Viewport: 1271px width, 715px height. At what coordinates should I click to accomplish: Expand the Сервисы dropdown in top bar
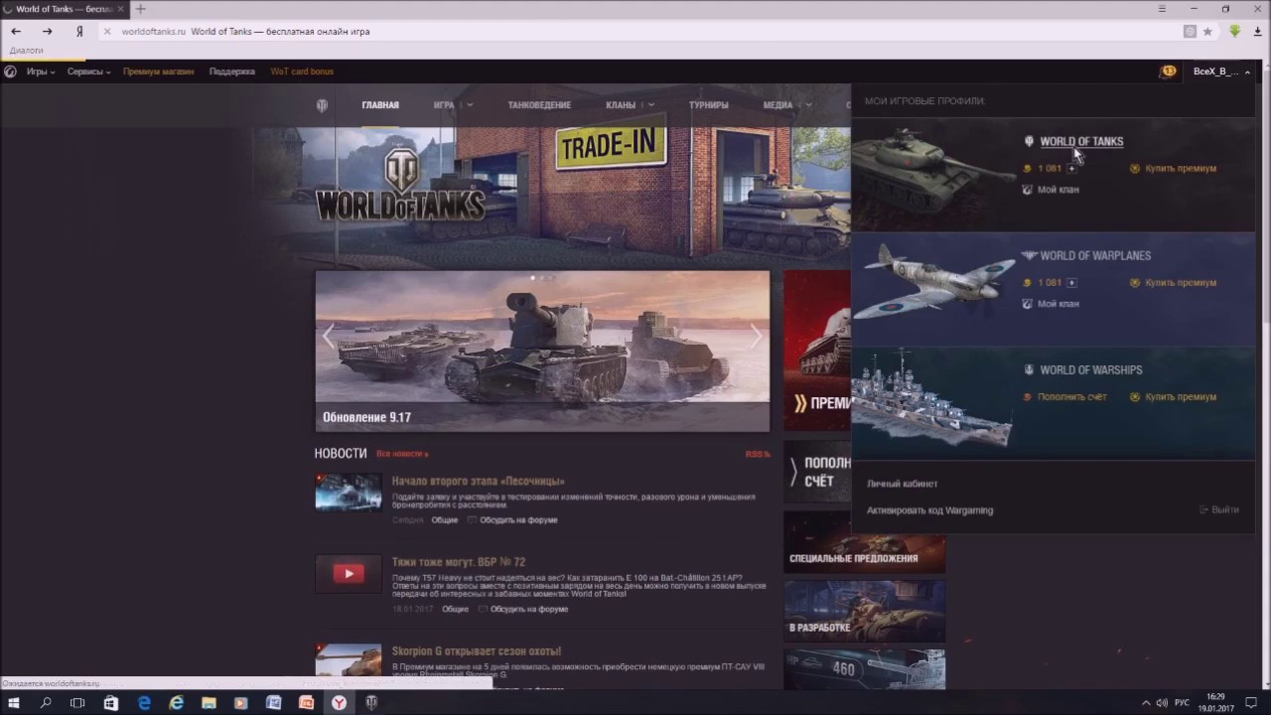88,71
